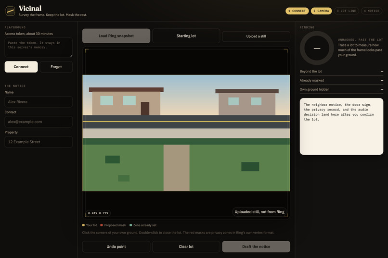Focus the Contact email field
This screenshot has width=388, height=258.
39,122
